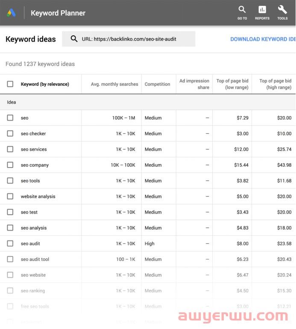The height and width of the screenshot is (329, 296).
Task: Sort by Keyword (by relevance) column
Action: 45,84
